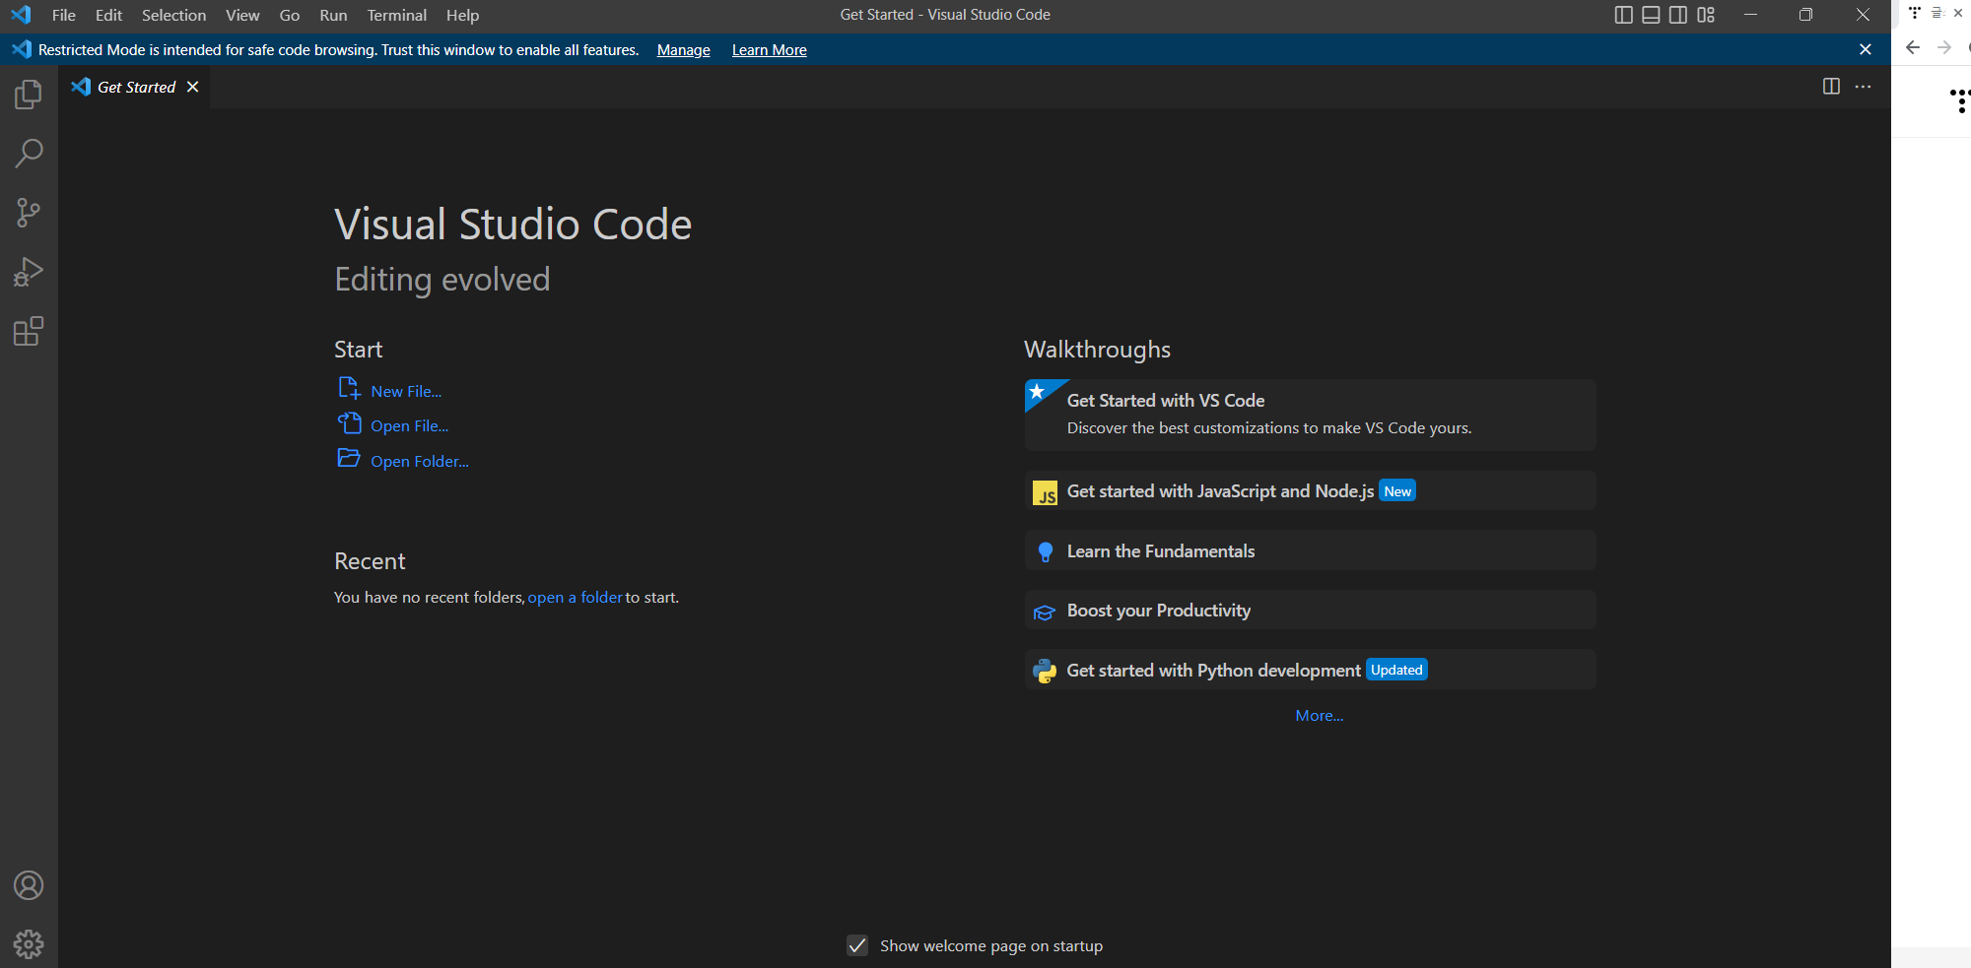1971x968 pixels.
Task: Click VS Code icon in Restricted Mode banner
Action: [x=22, y=49]
